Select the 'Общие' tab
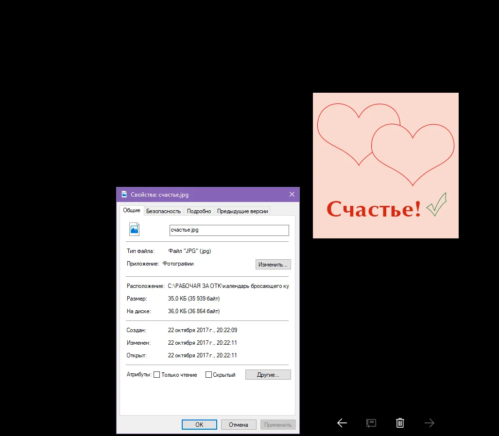The image size is (499, 436). point(132,210)
